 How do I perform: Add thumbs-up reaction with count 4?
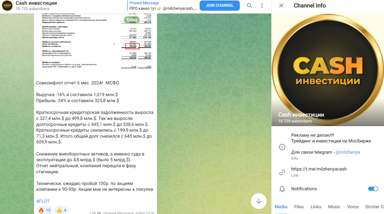pos(61,210)
